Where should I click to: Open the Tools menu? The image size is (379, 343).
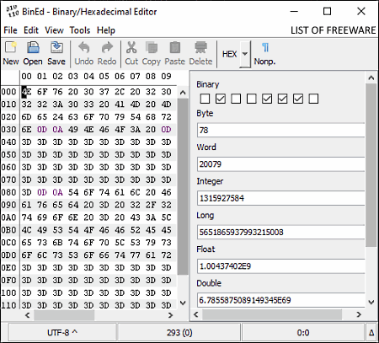click(x=80, y=30)
